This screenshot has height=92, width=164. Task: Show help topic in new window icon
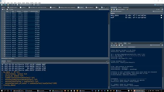coord(122,45)
